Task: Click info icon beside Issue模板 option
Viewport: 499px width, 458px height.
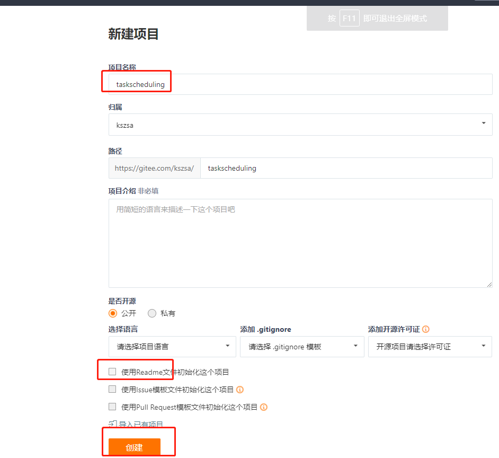Action: tap(240, 390)
